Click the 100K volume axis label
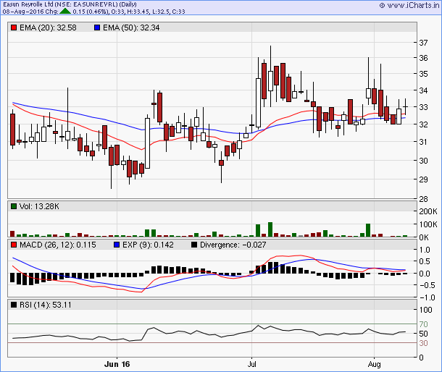 tap(428, 224)
